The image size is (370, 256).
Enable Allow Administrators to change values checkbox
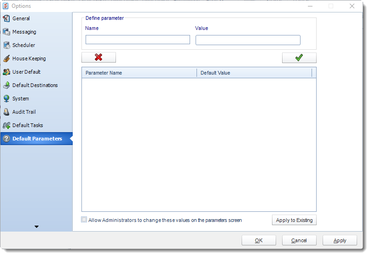pos(84,220)
